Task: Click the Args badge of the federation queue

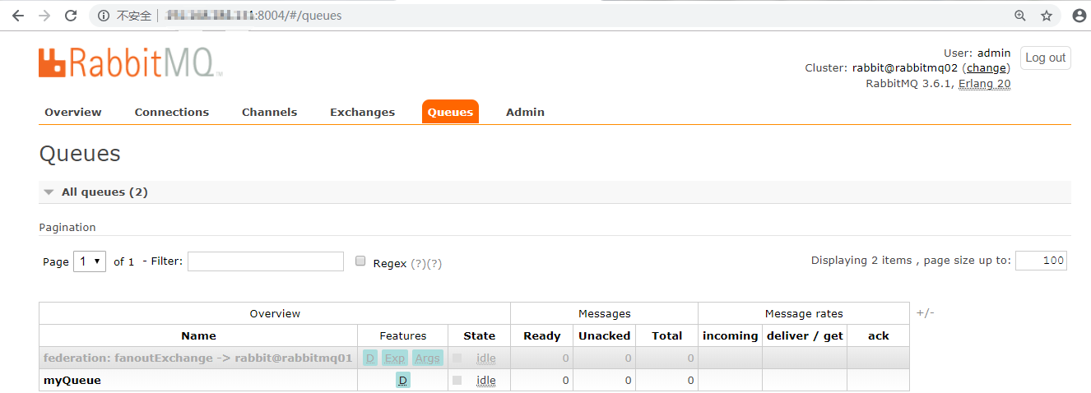Action: click(x=427, y=358)
